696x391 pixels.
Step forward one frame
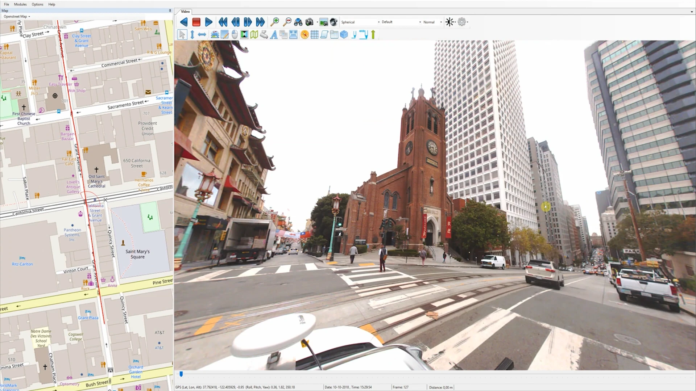tap(248, 22)
